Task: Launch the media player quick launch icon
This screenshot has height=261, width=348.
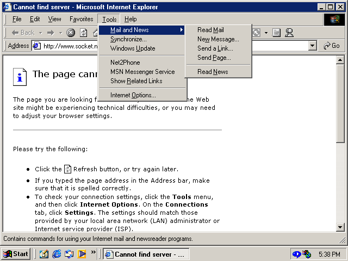Action: [x=82, y=254]
